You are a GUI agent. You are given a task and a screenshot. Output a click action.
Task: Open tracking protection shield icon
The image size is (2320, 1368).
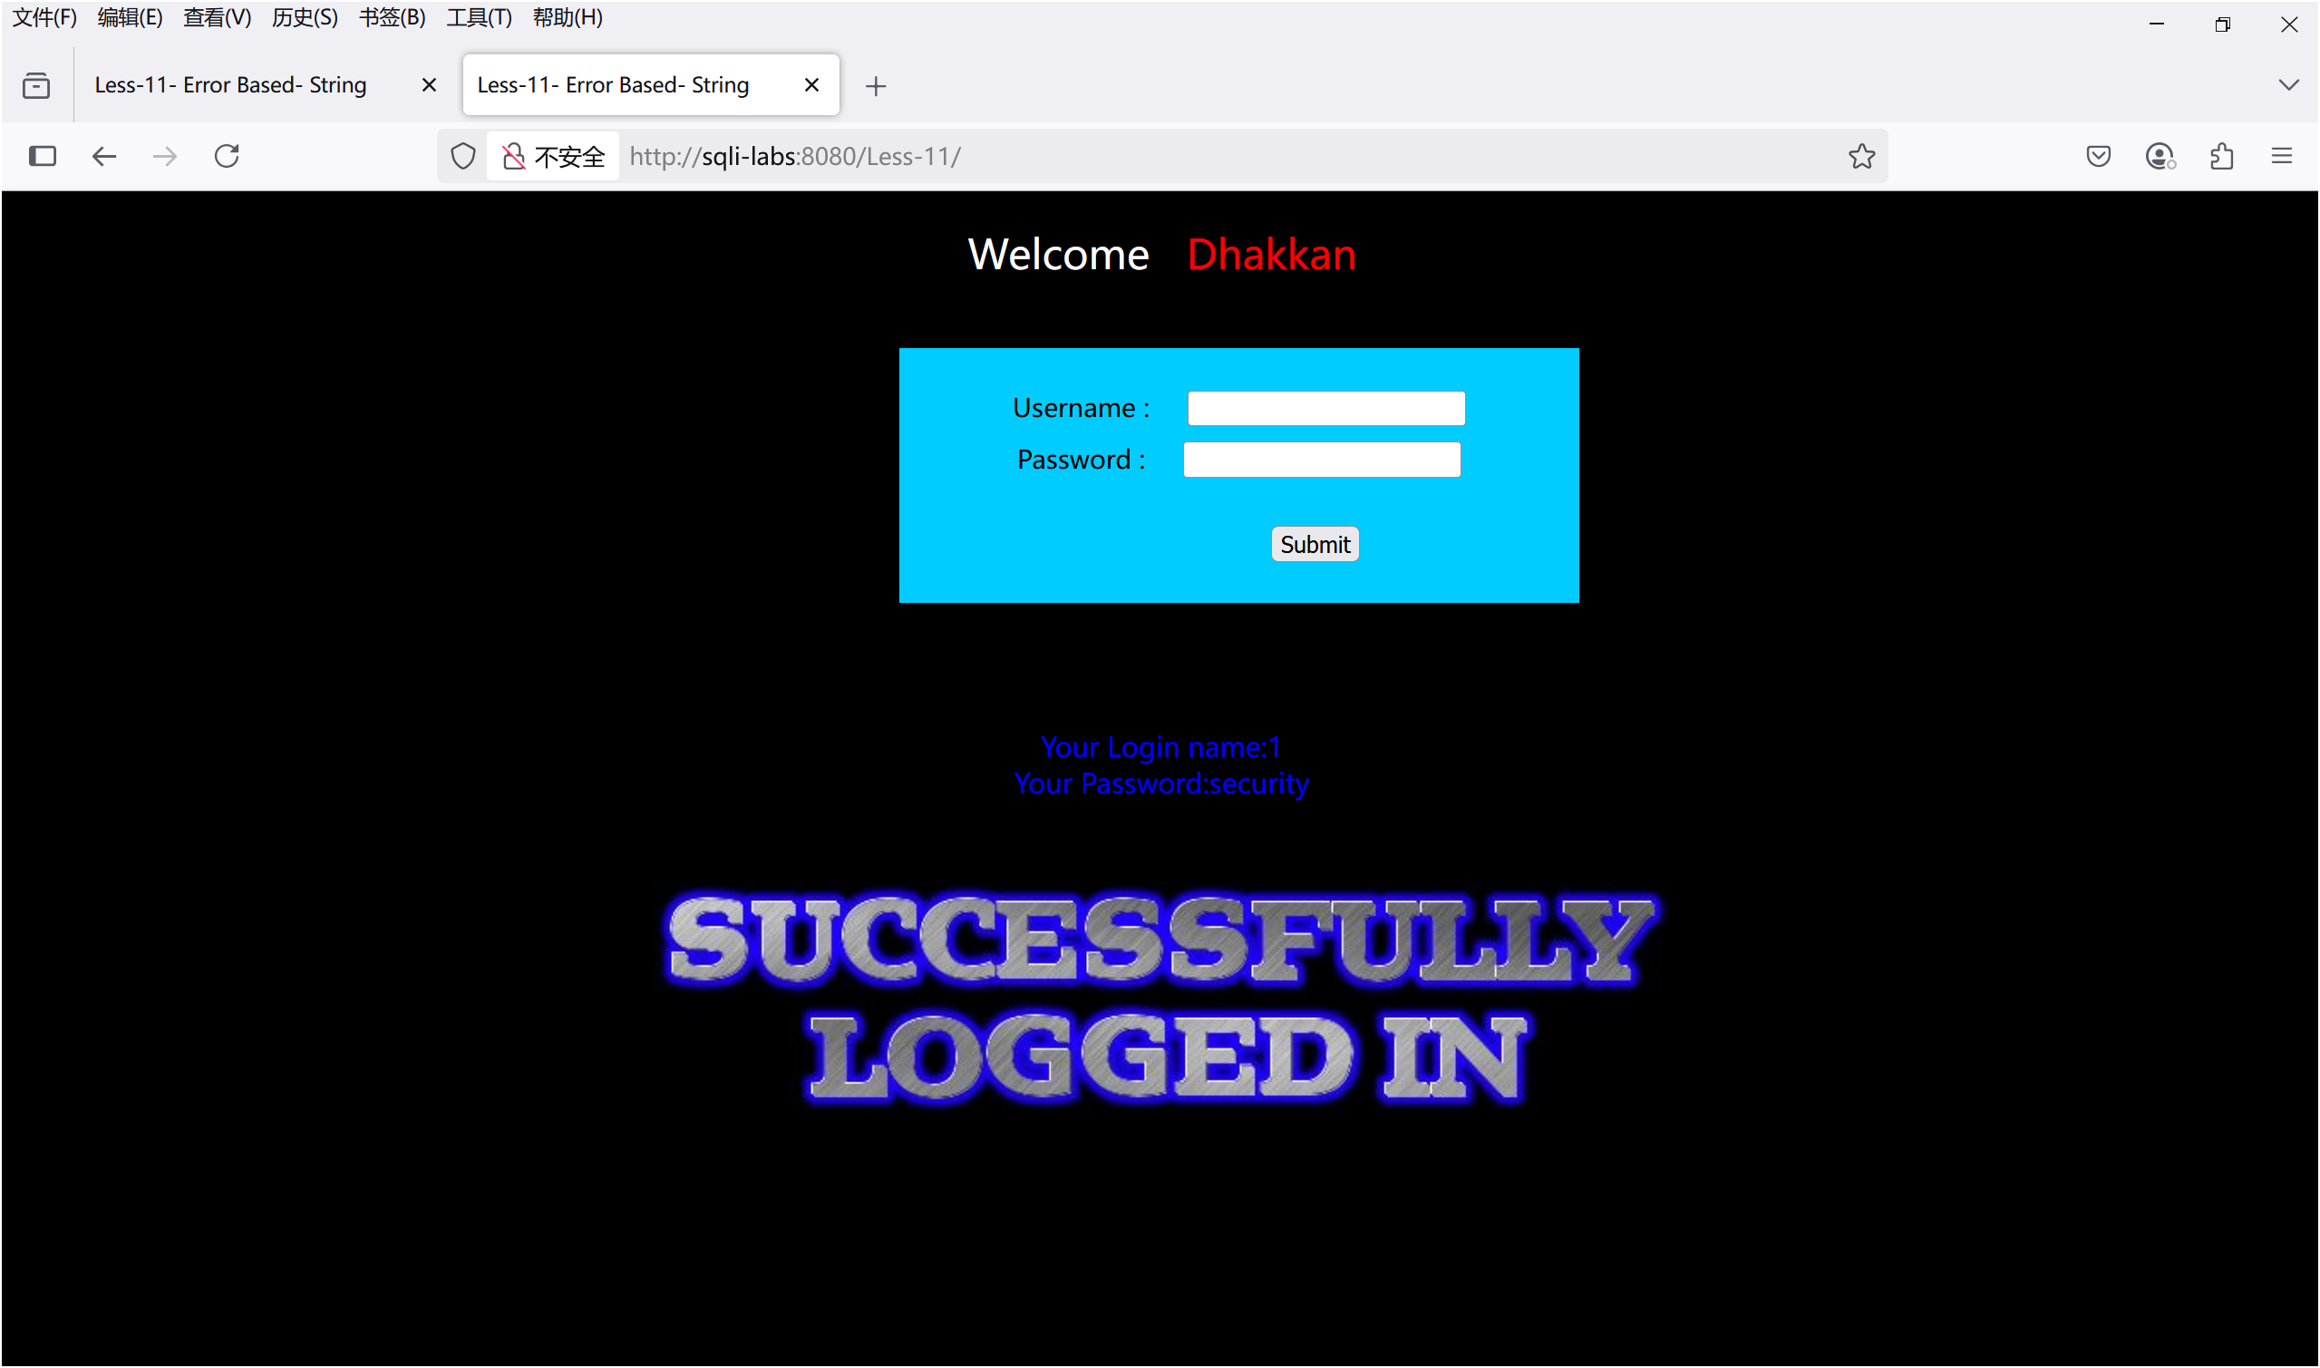462,157
